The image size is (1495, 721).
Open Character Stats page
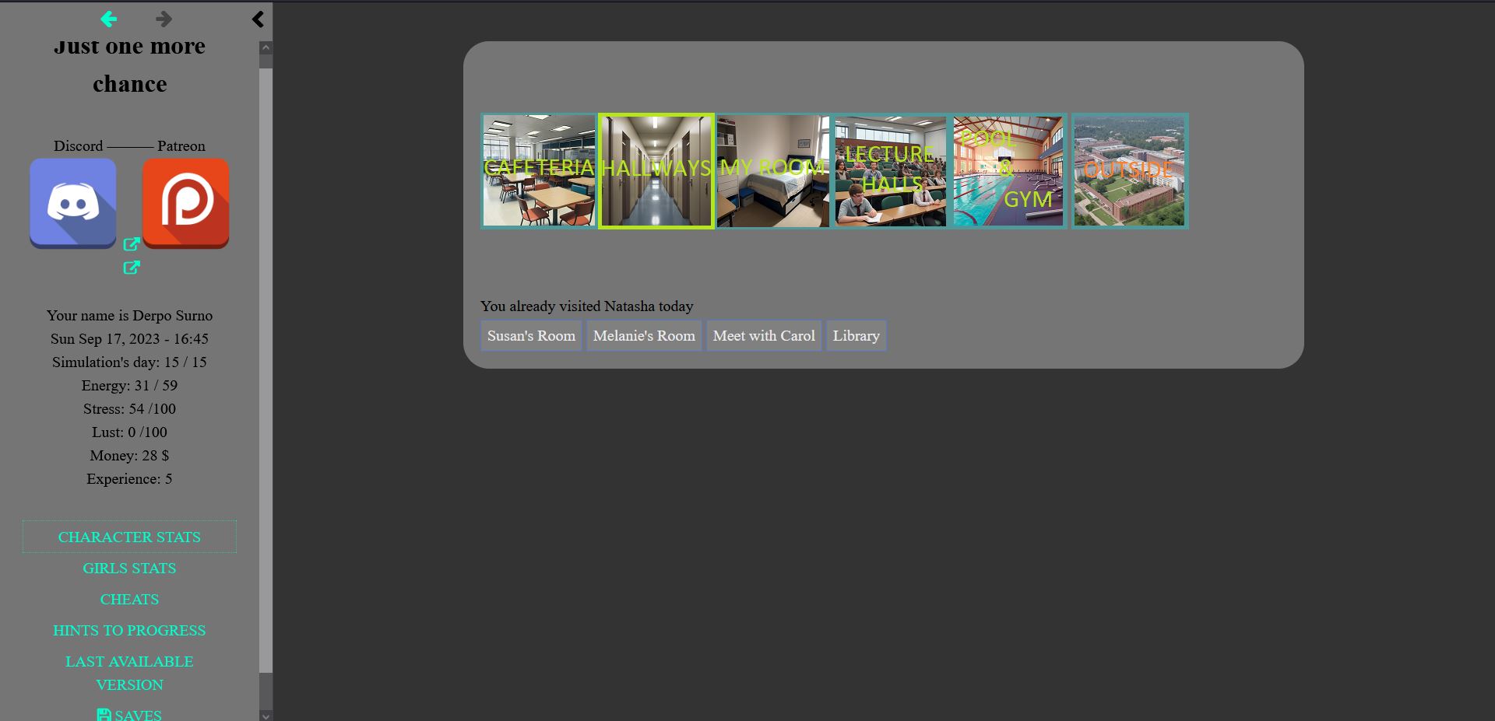(129, 537)
